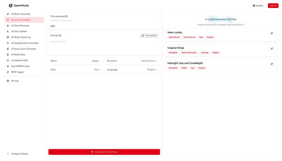Click the Get inspired button
The height and width of the screenshot is (161, 282).
click(149, 36)
